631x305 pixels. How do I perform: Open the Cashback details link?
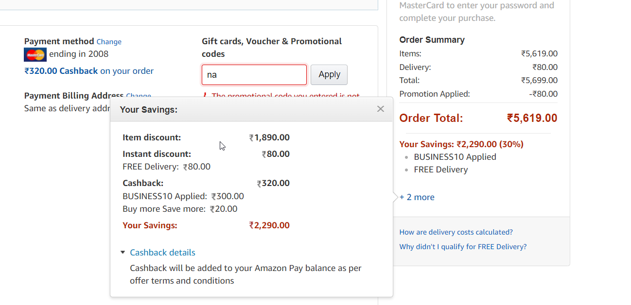162,253
